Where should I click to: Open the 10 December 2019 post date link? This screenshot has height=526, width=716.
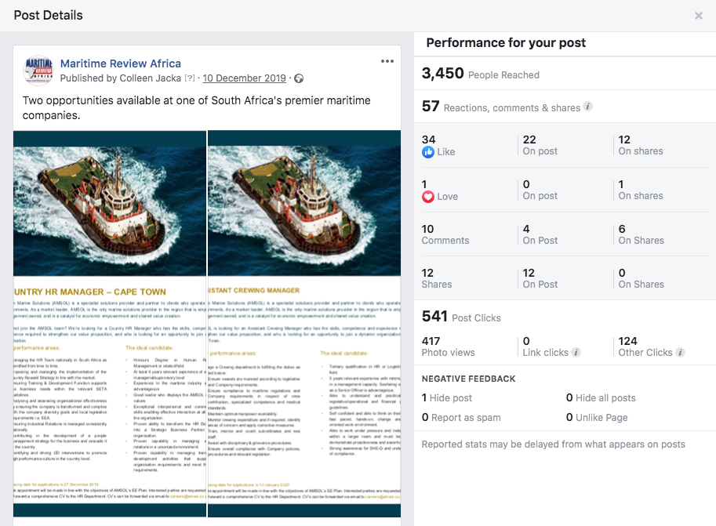coord(243,78)
